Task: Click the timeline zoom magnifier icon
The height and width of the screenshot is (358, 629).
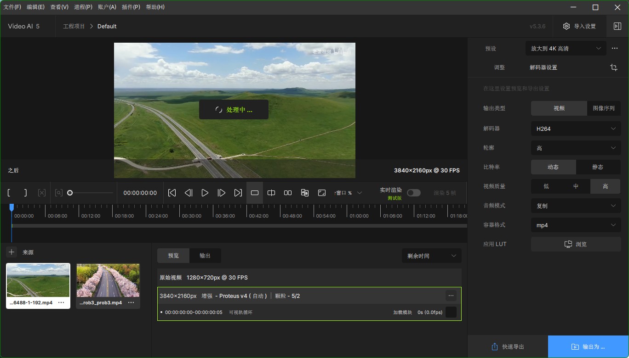Action: (x=59, y=193)
